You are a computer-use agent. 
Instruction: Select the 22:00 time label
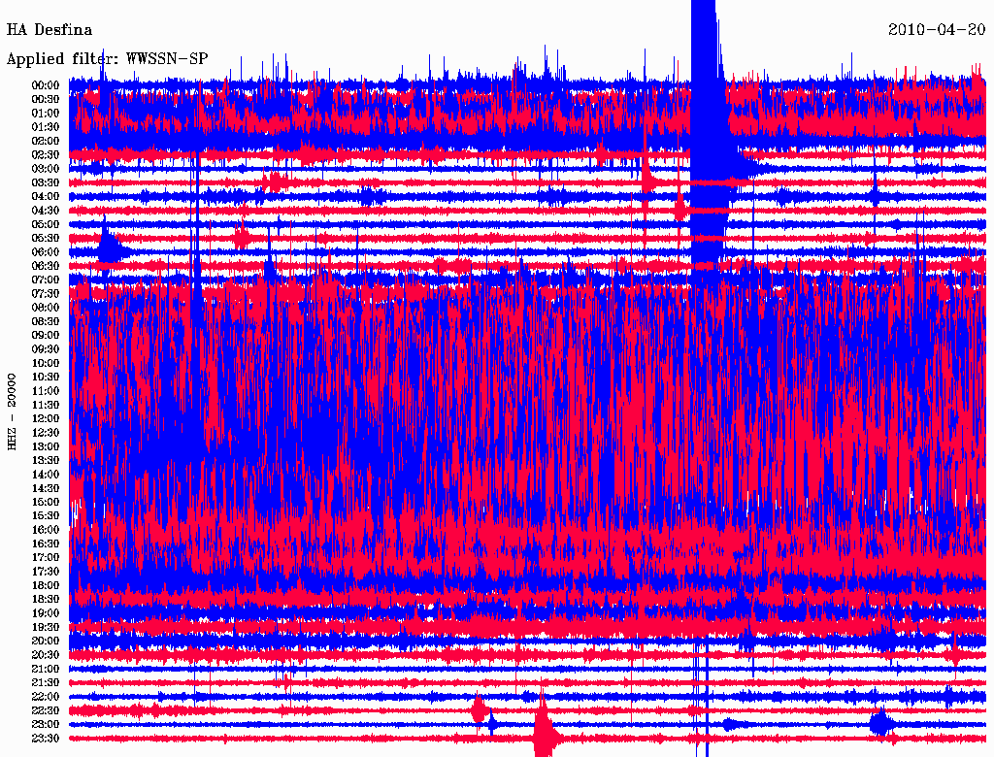coord(45,698)
